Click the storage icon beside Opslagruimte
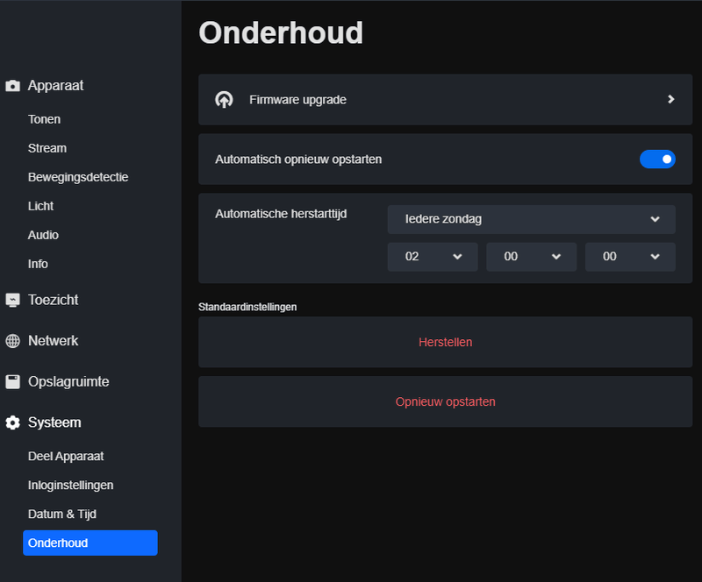702x582 pixels. point(12,381)
